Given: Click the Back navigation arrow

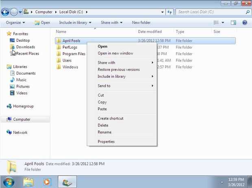Looking at the screenshot, I should pos(5,12).
